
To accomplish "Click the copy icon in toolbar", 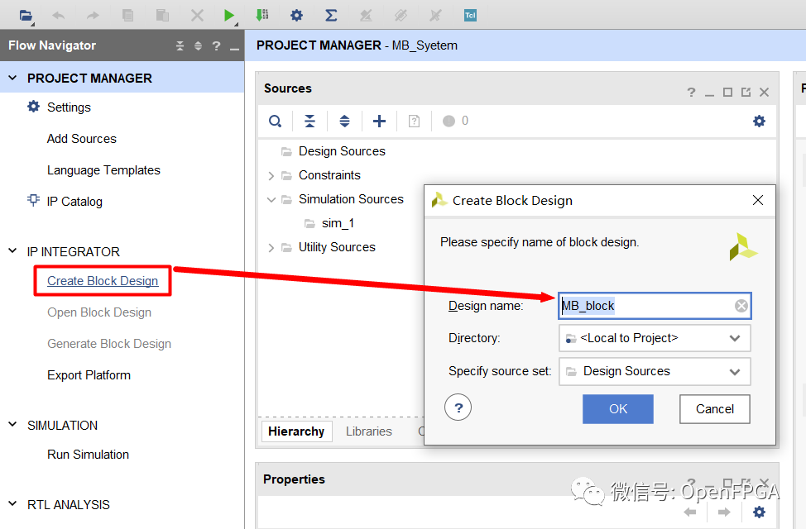I will click(x=128, y=16).
